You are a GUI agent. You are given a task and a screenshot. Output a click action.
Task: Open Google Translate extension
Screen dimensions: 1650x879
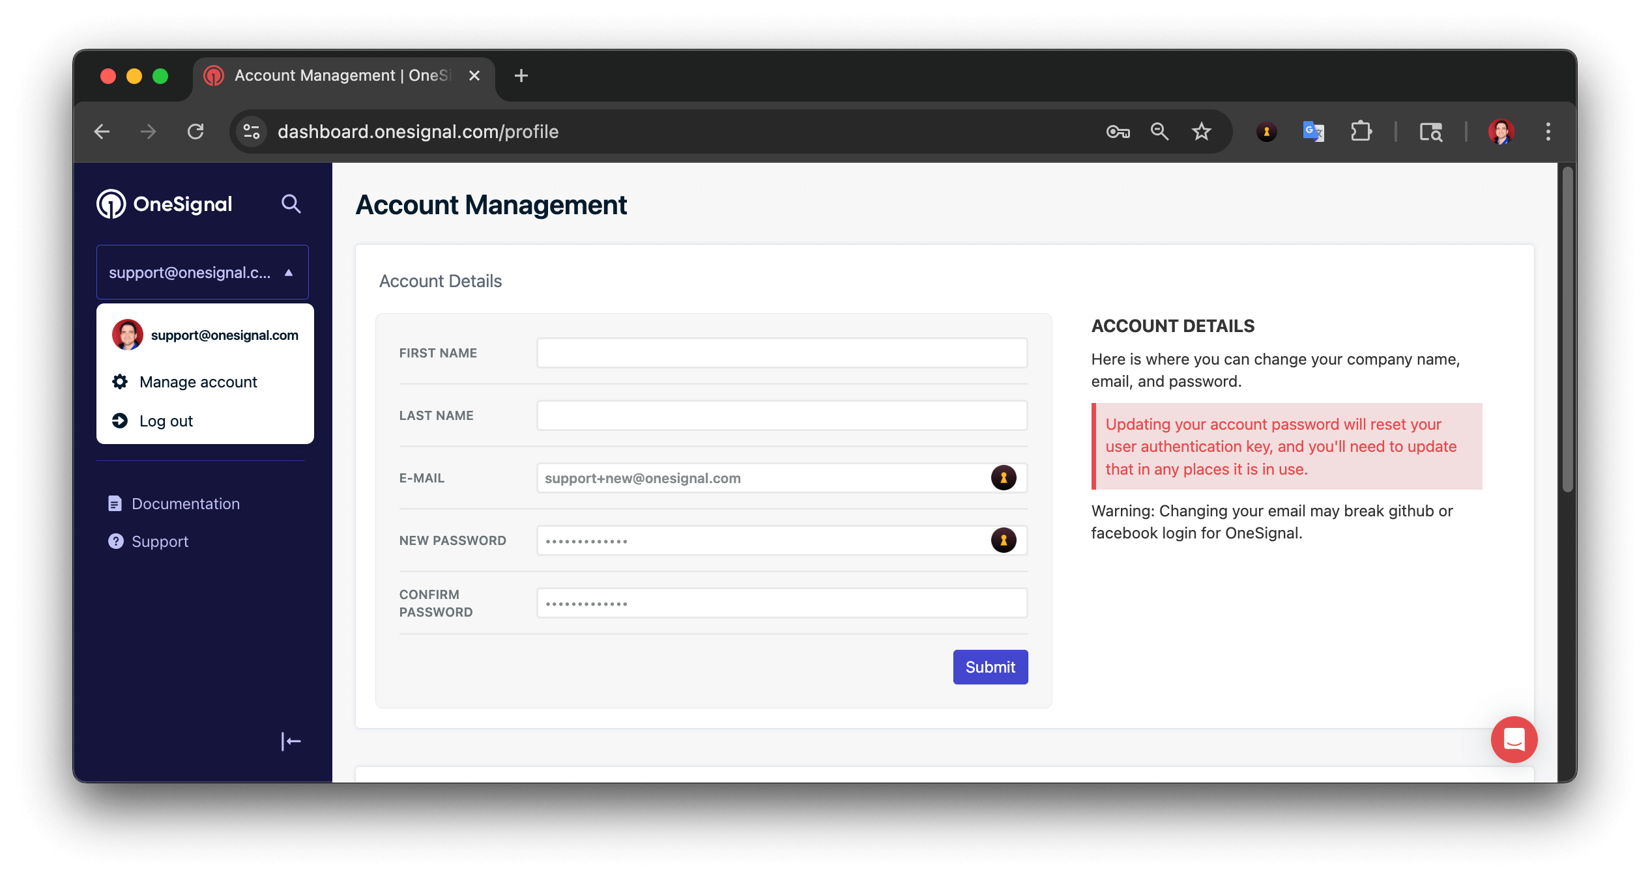click(x=1313, y=132)
